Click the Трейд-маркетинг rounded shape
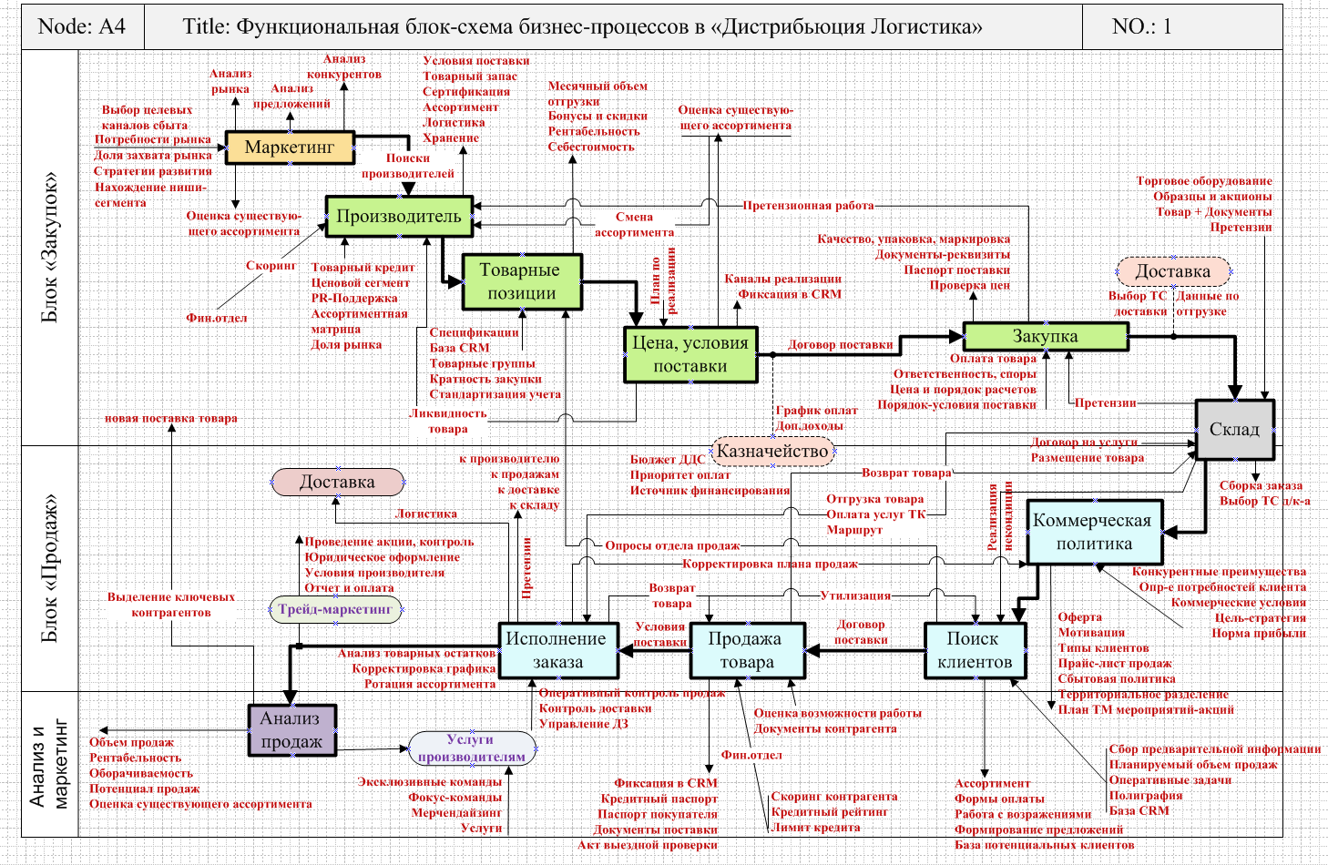 tap(335, 609)
